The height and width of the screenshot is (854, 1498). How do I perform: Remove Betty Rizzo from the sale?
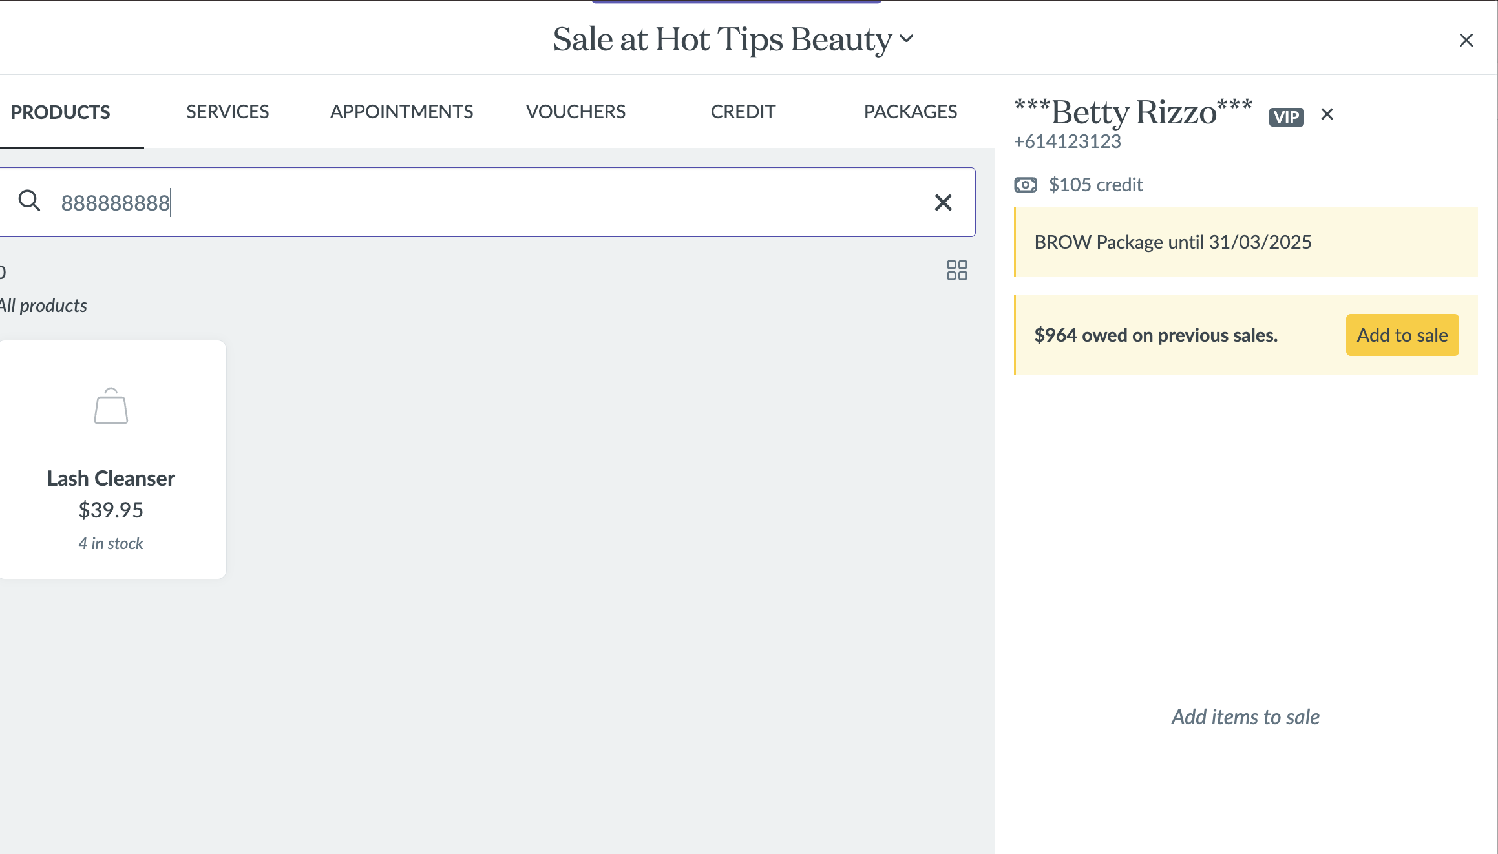coord(1327,114)
